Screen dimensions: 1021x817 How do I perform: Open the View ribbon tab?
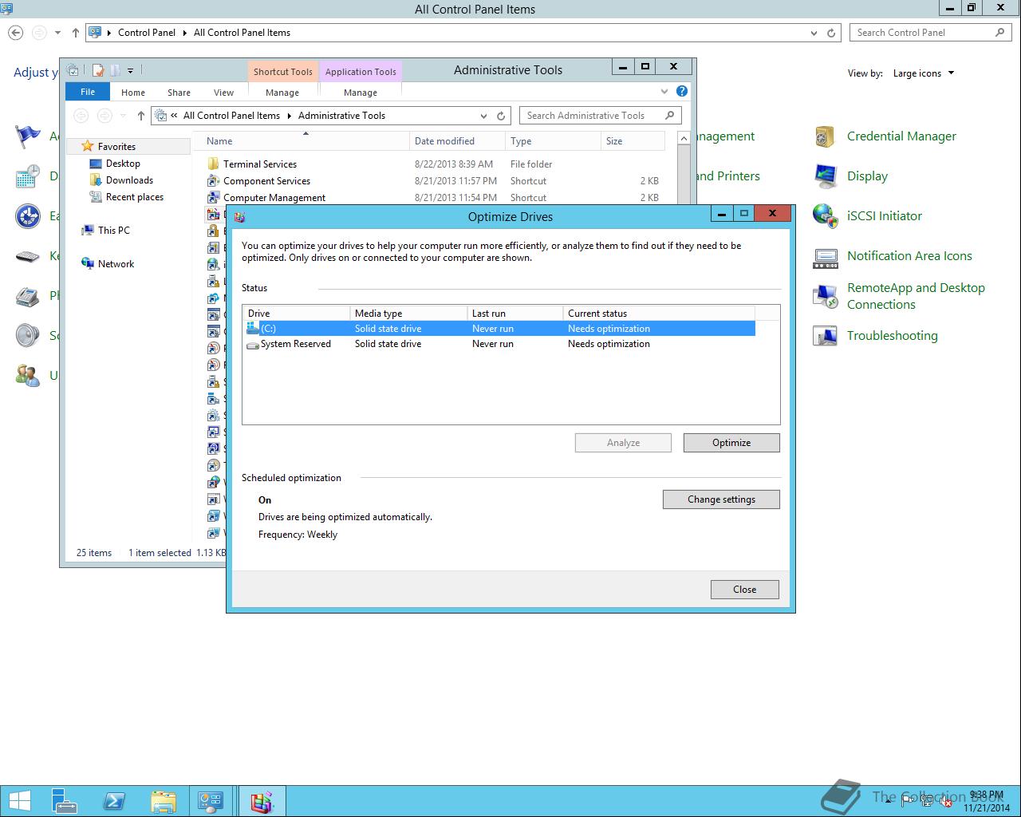[x=223, y=93]
